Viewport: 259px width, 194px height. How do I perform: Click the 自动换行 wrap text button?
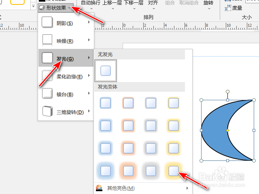click(x=91, y=5)
